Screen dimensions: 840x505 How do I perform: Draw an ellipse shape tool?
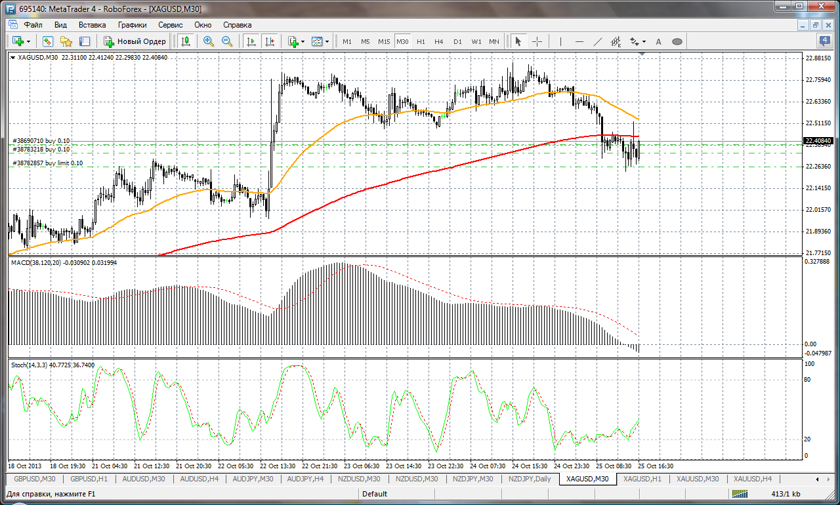click(677, 41)
